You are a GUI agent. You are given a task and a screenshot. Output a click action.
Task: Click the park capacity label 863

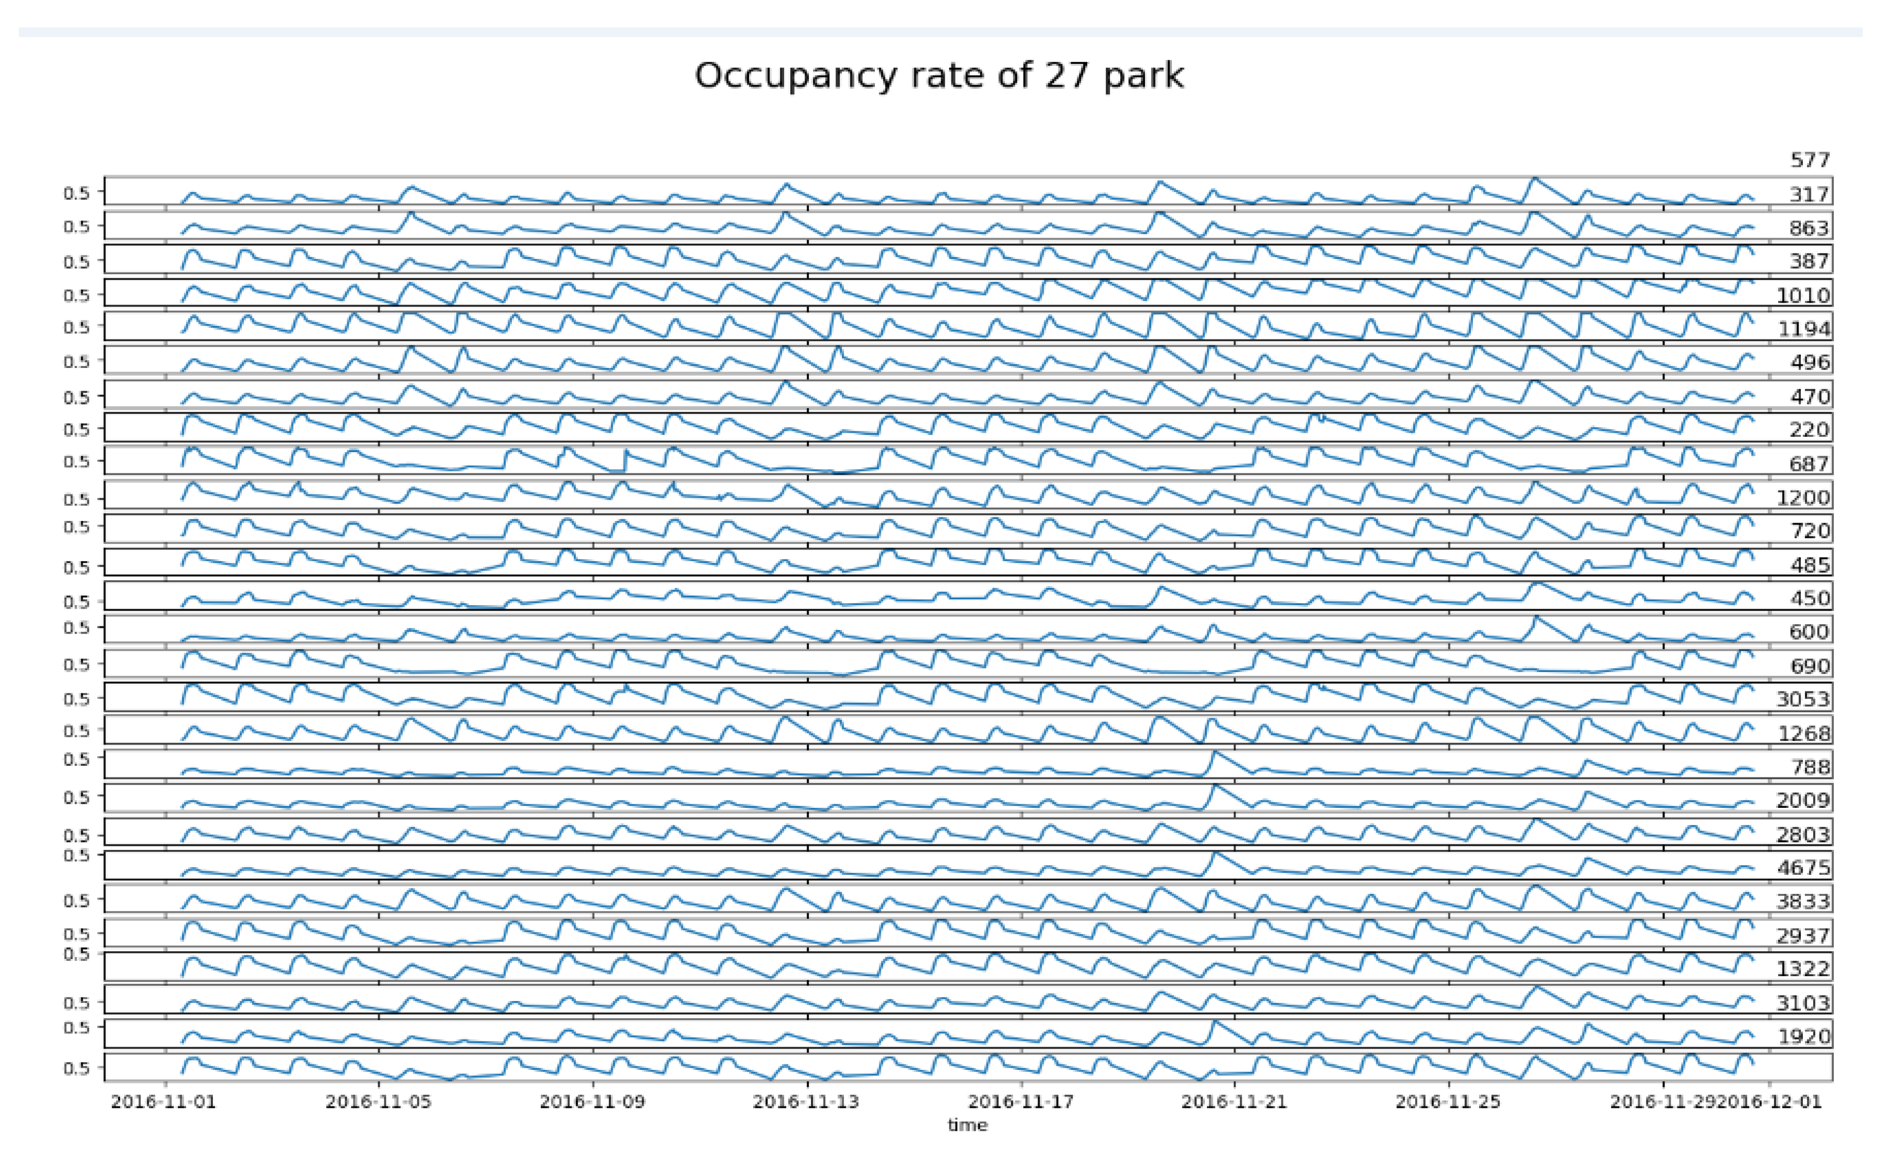[x=1809, y=228]
